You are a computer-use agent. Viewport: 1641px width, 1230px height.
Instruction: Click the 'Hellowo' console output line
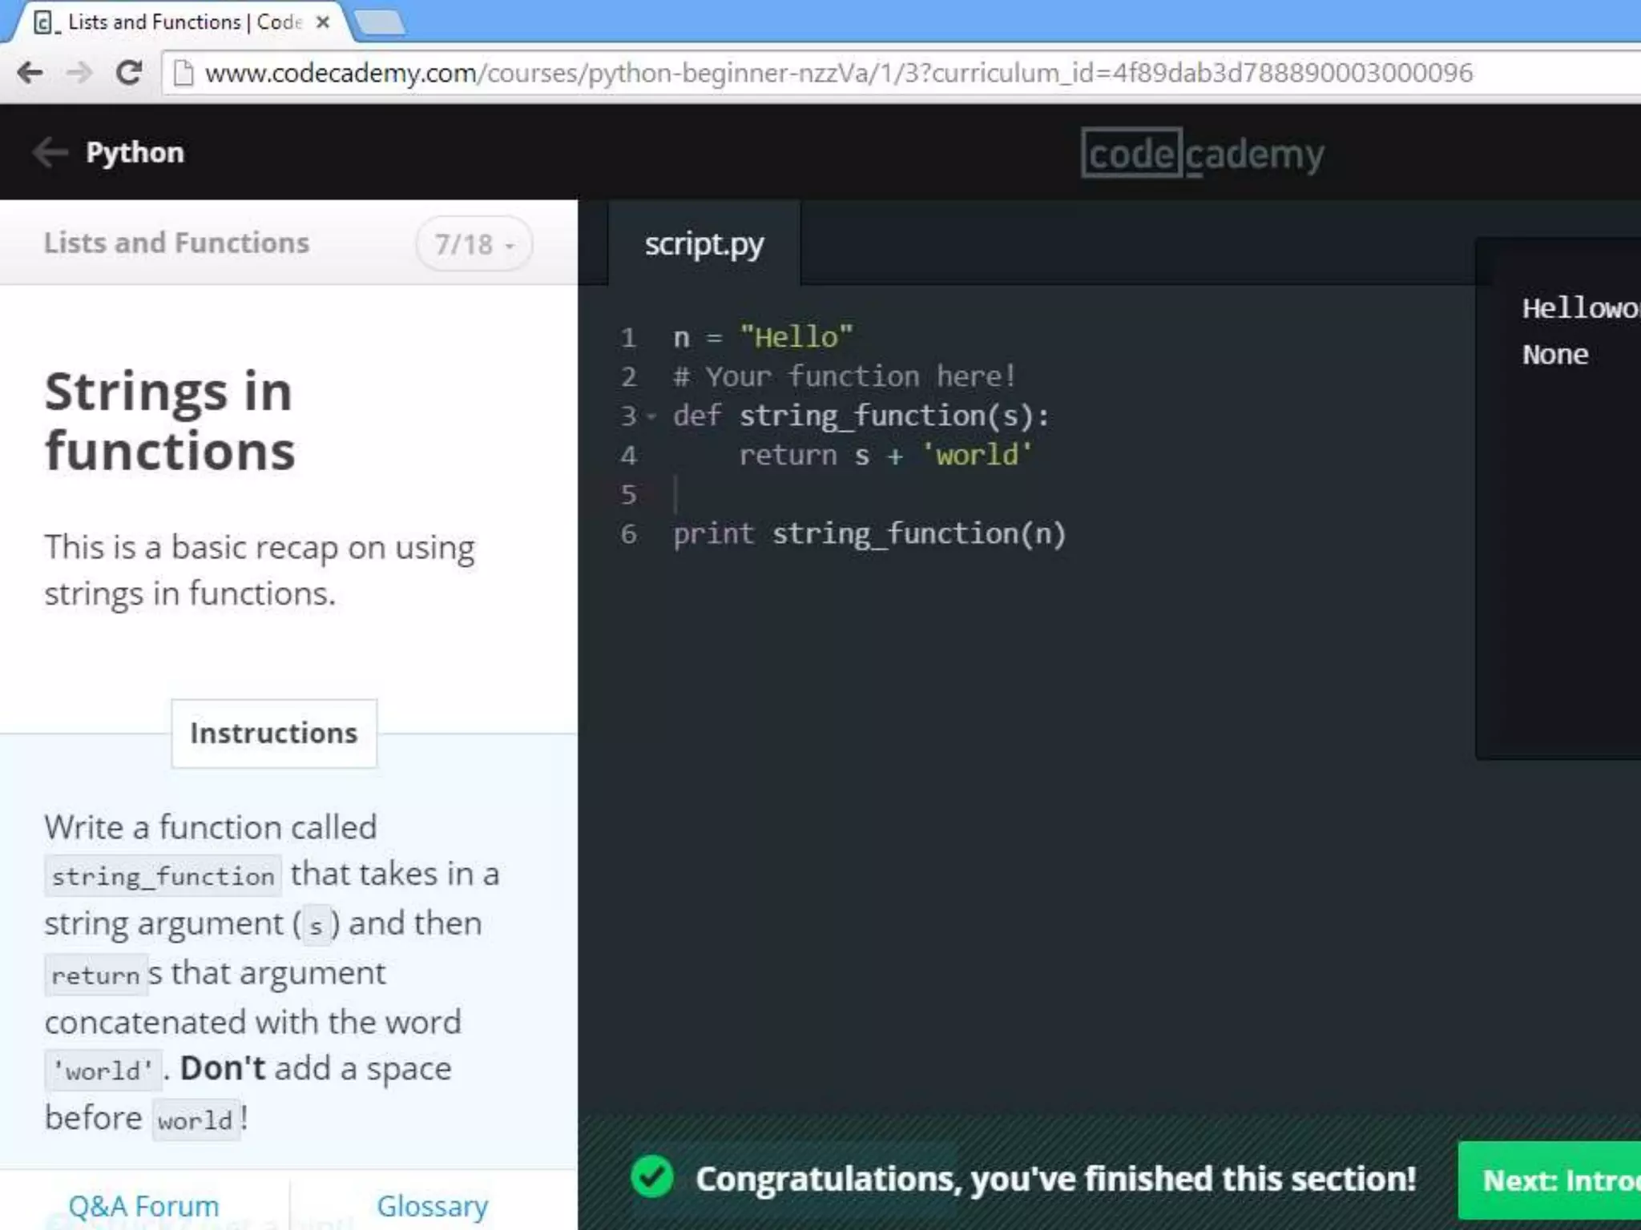coord(1580,307)
